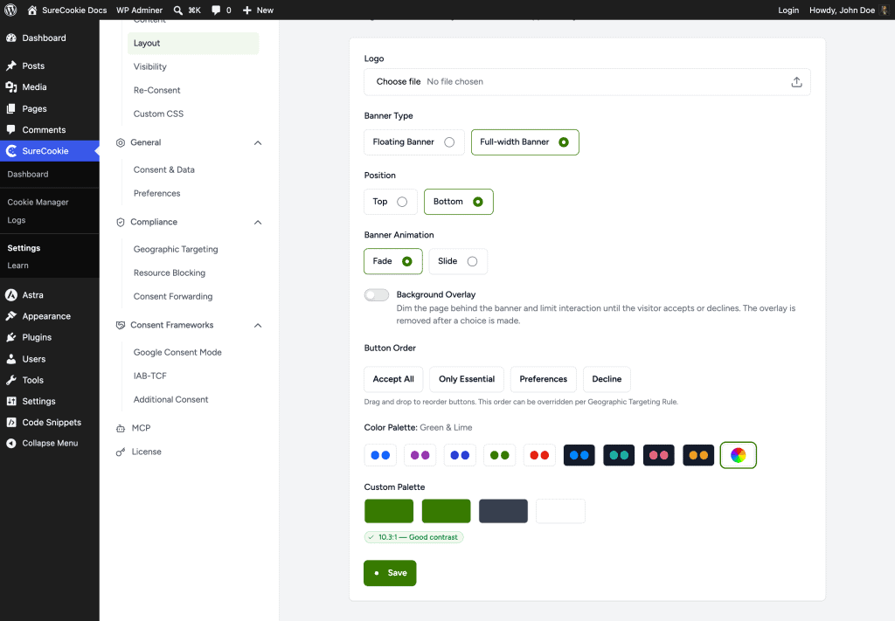Screen dimensions: 895x621
Task: Click the Decline order button
Action: [x=607, y=379]
